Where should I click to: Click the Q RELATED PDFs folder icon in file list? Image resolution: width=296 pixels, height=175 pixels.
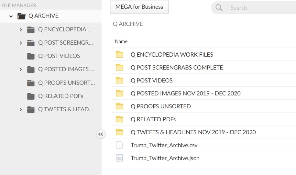[x=120, y=119]
